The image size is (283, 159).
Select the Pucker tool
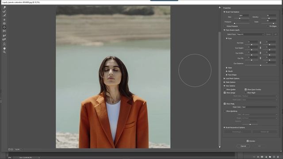4,23
